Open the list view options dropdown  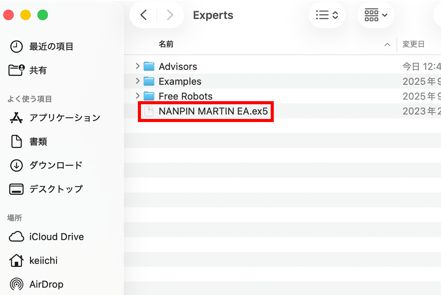[x=327, y=15]
